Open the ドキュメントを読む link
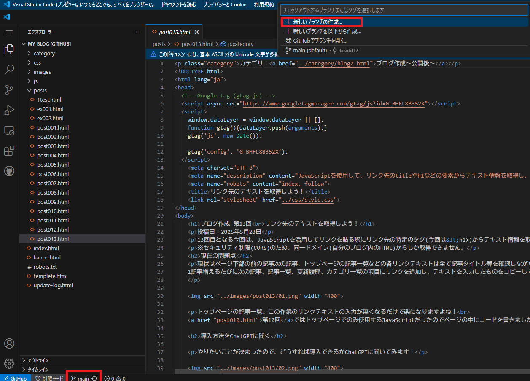530x381 pixels. pyautogui.click(x=179, y=5)
